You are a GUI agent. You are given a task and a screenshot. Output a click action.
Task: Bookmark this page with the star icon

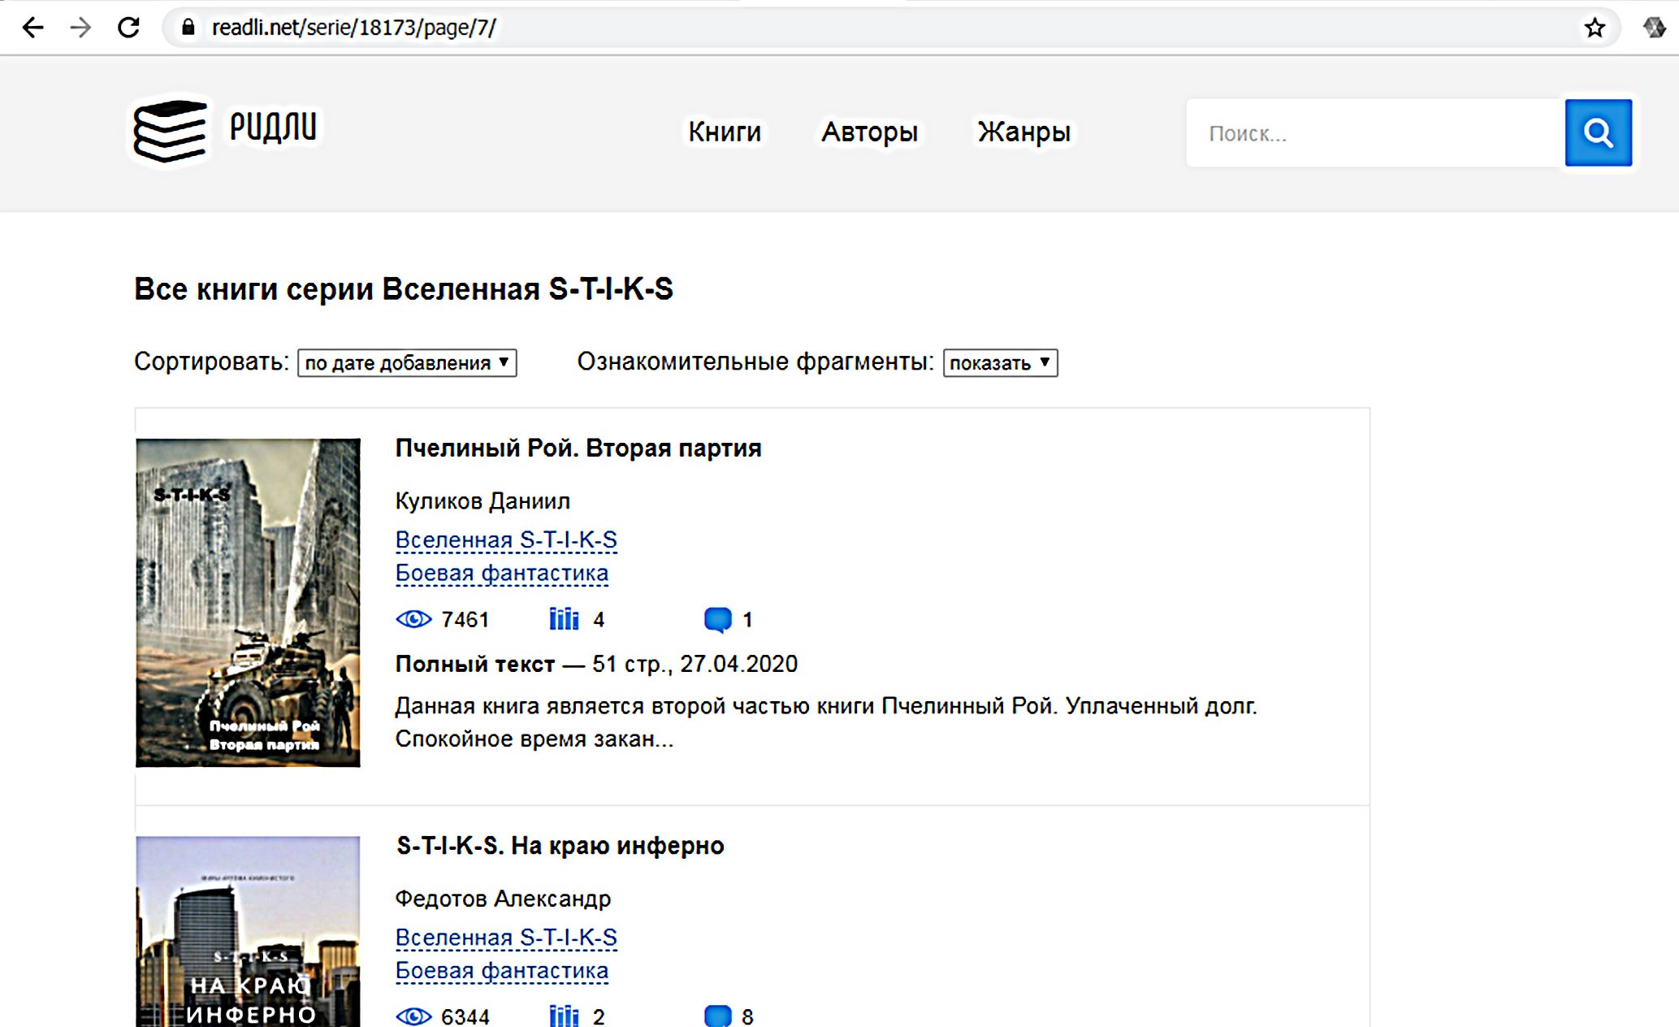coord(1595,28)
